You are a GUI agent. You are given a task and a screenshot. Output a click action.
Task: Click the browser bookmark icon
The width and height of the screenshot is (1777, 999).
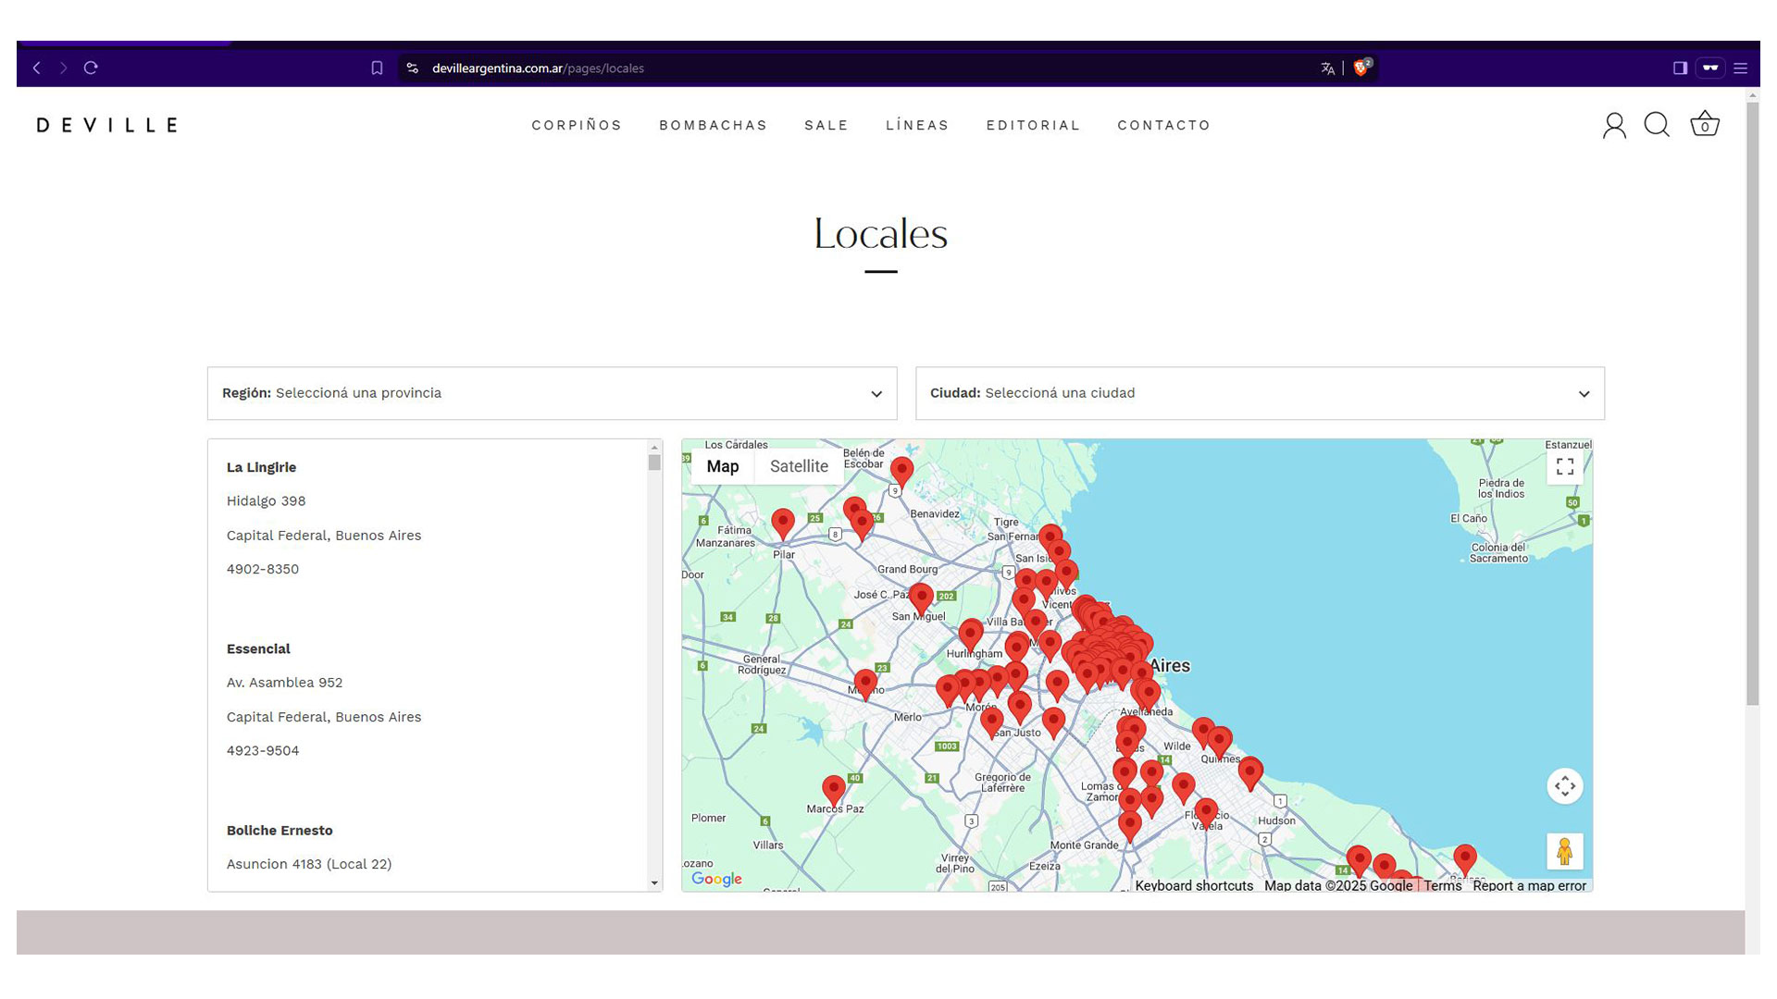click(x=377, y=68)
